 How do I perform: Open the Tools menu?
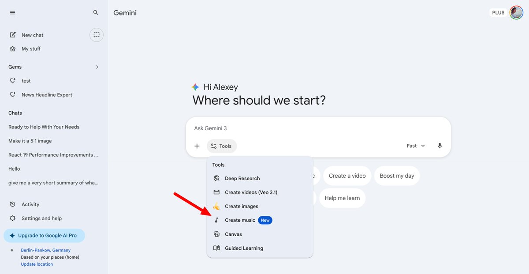click(x=222, y=146)
